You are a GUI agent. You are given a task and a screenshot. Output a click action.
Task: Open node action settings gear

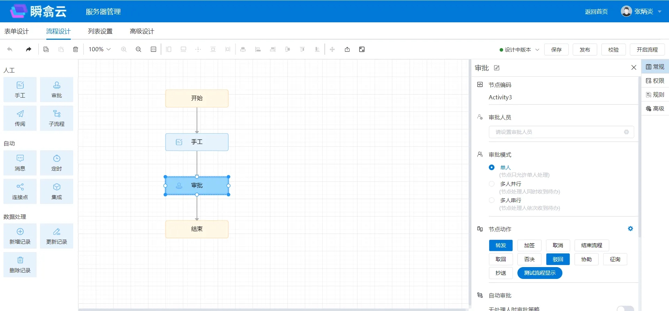[x=630, y=229]
